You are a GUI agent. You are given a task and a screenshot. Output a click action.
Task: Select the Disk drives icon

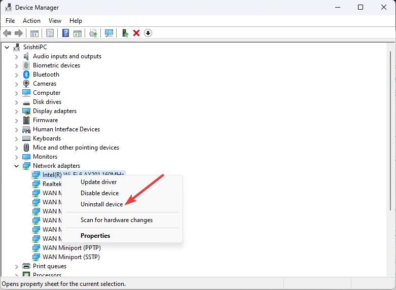coord(26,102)
